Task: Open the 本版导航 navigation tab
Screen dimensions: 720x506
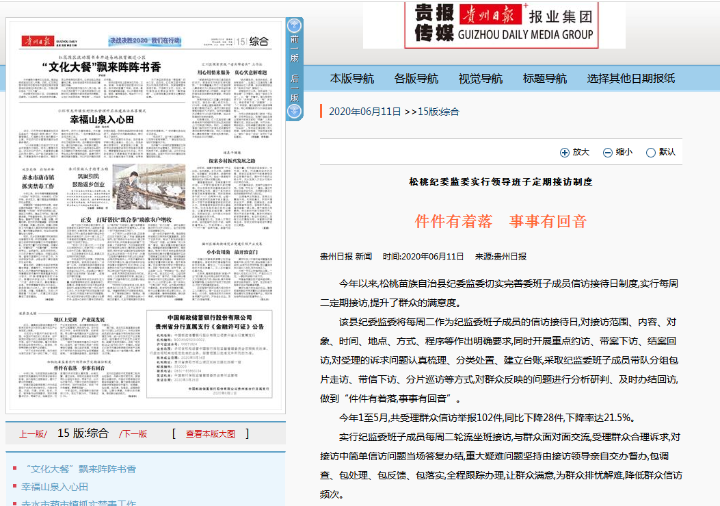Action: 352,79
